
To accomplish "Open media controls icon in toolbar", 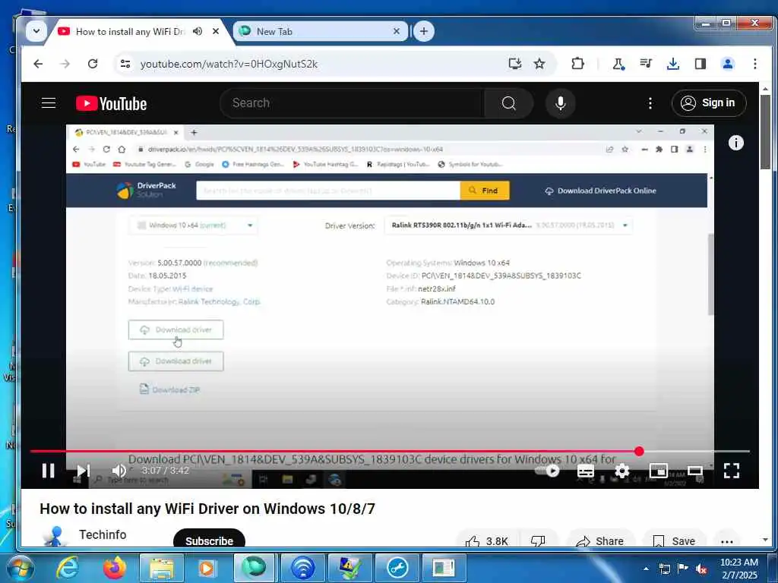I will coord(646,64).
